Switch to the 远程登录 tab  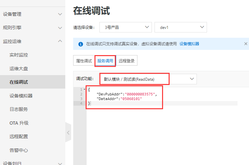pos(127,61)
